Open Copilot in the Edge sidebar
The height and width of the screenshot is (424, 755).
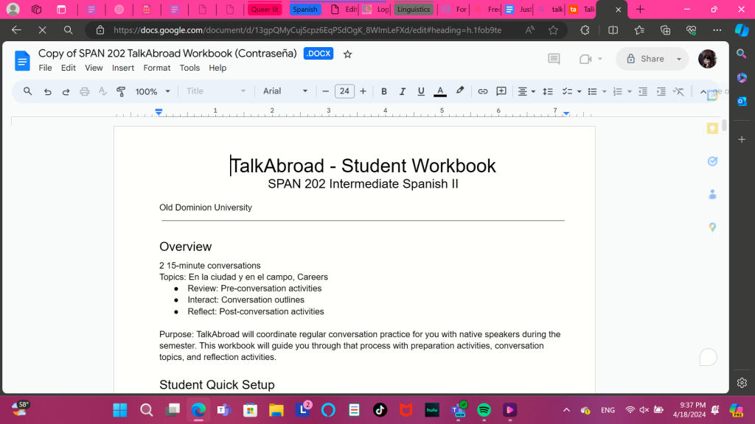tap(742, 29)
